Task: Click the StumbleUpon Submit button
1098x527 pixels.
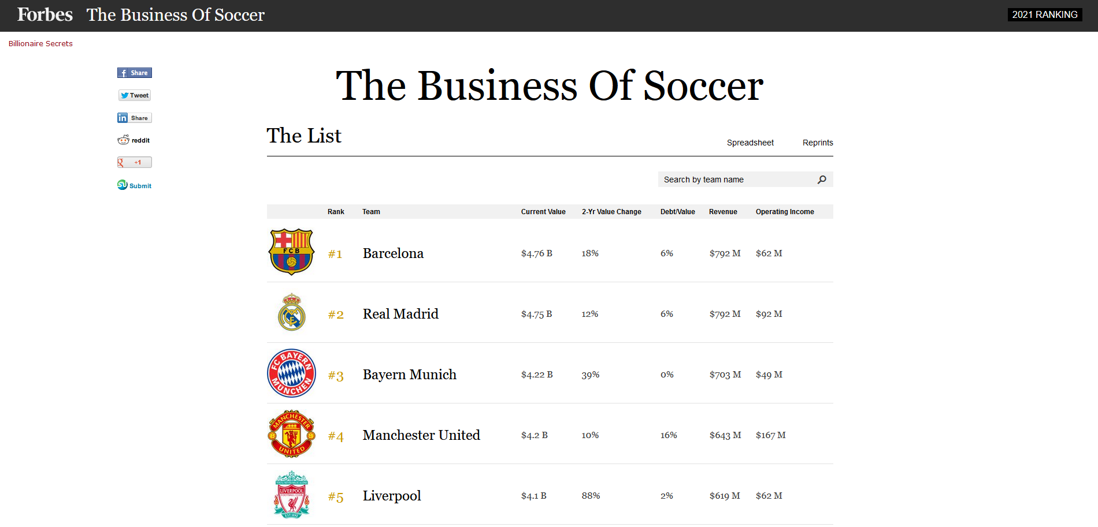Action: click(x=134, y=185)
